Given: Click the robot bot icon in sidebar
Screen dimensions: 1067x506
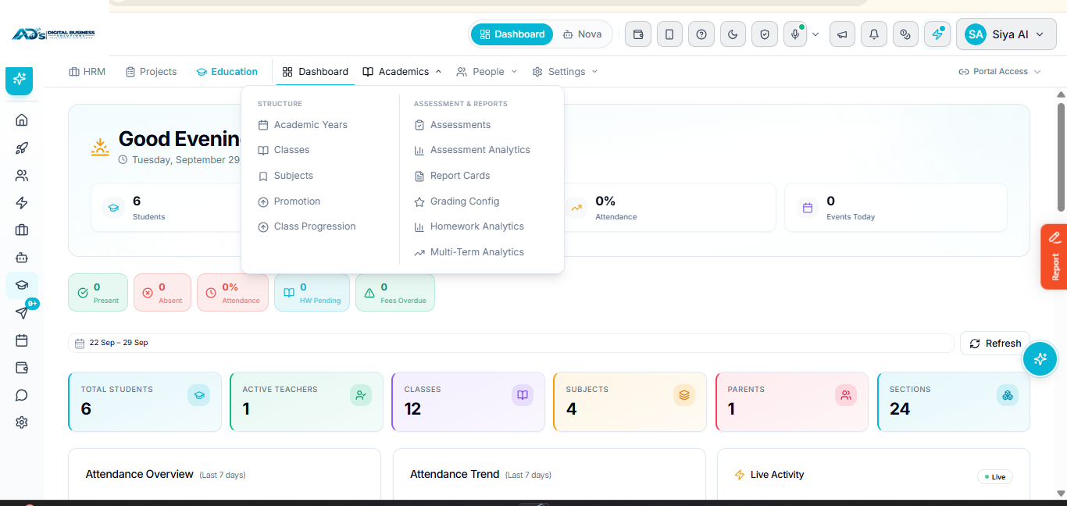Looking at the screenshot, I should [x=22, y=257].
